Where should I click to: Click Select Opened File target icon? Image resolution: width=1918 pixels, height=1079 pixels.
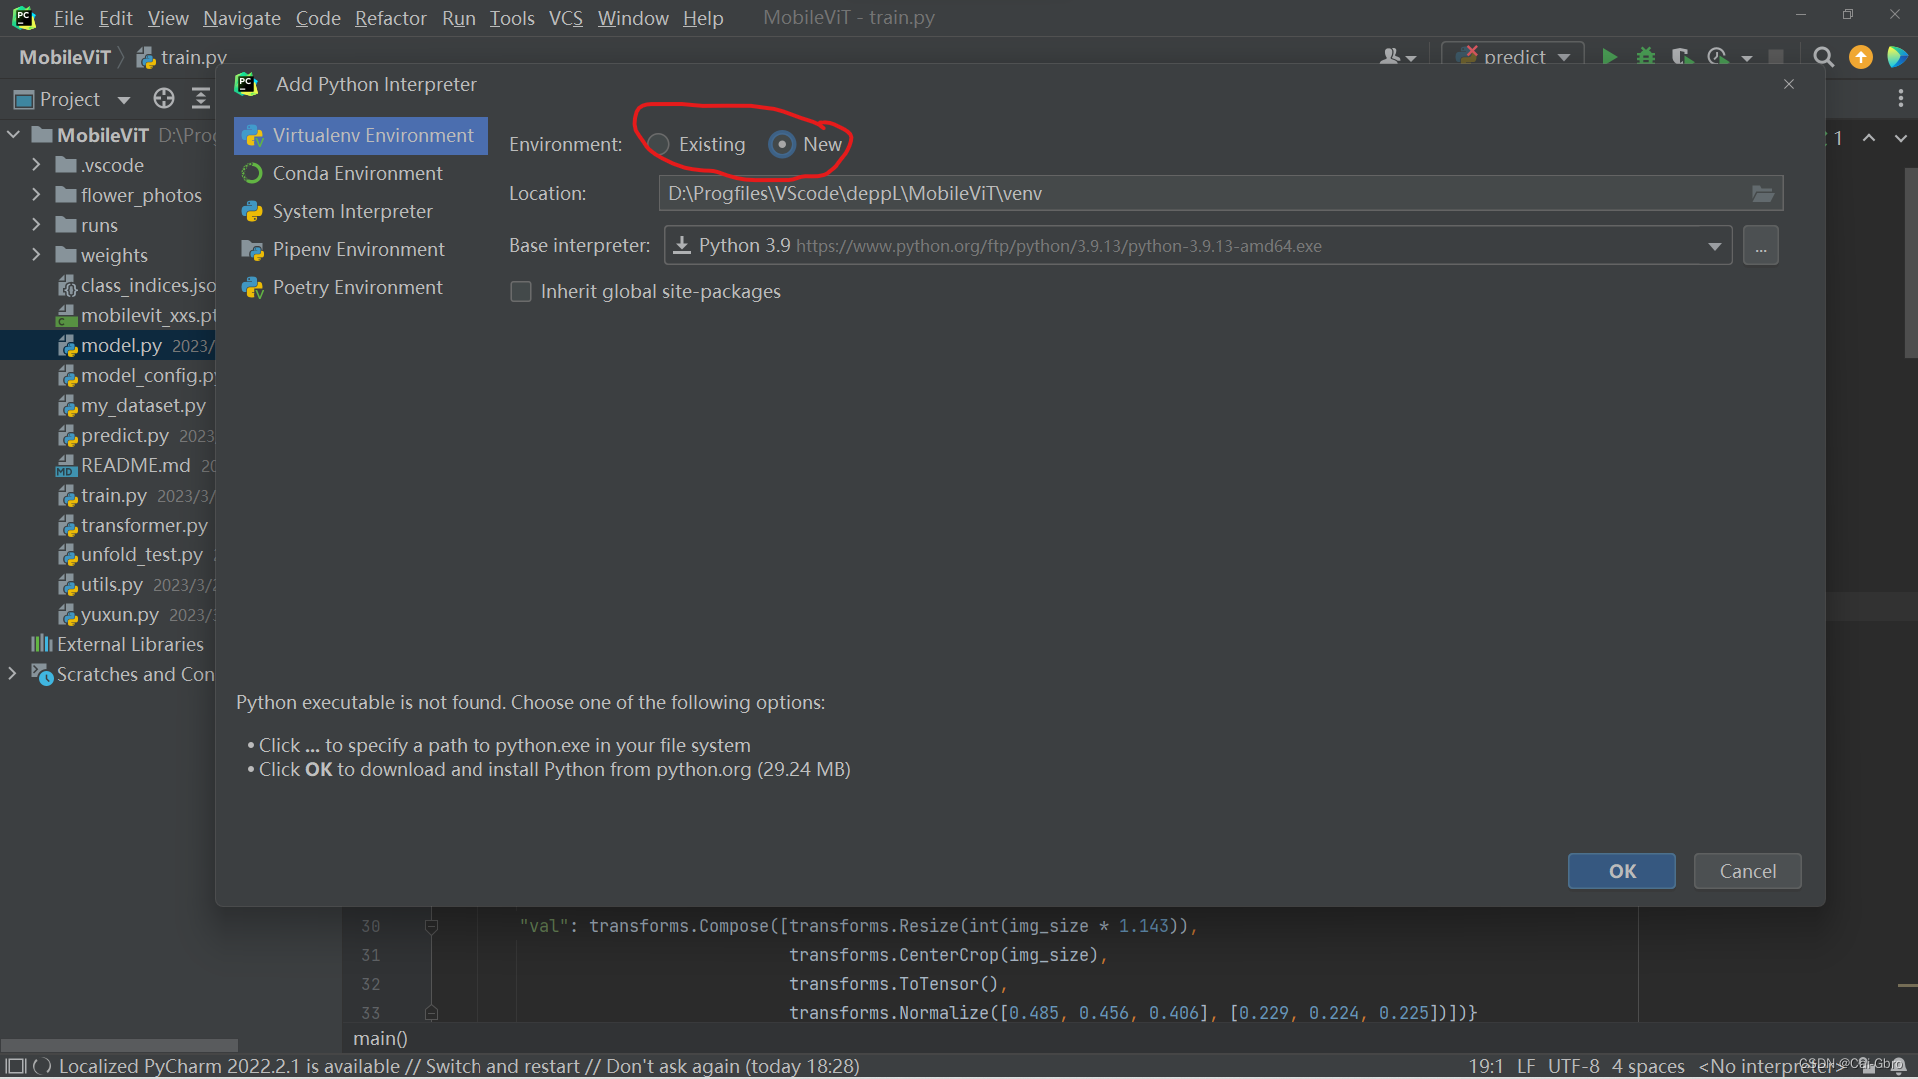(x=164, y=98)
